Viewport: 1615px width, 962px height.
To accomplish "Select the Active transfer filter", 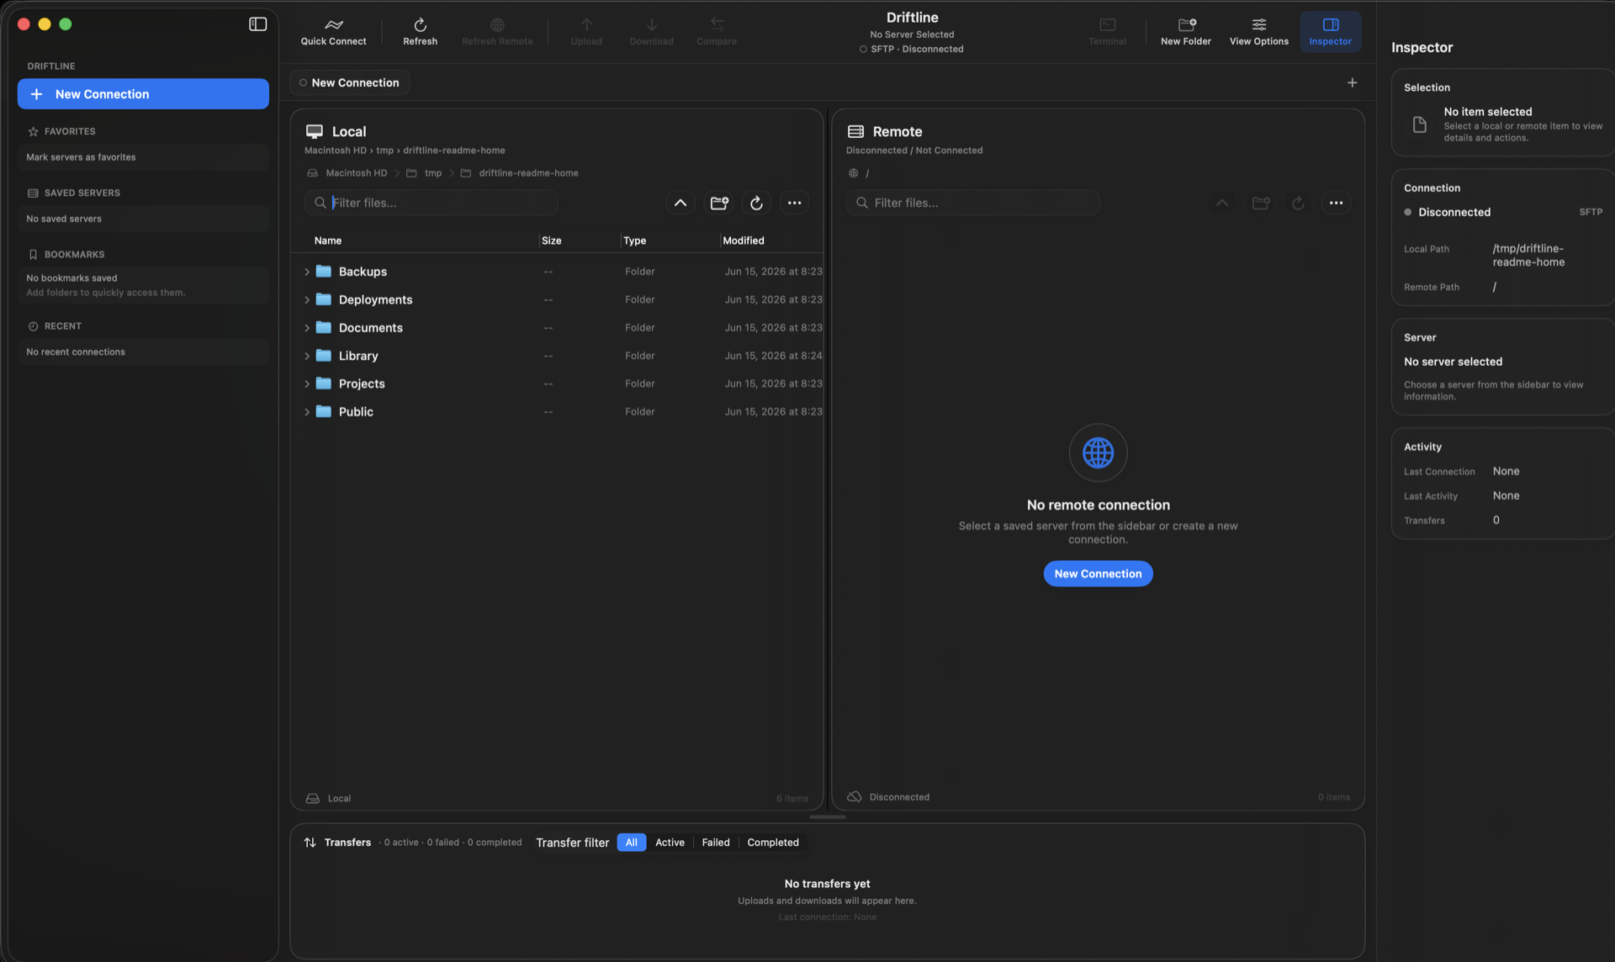I will [x=670, y=843].
